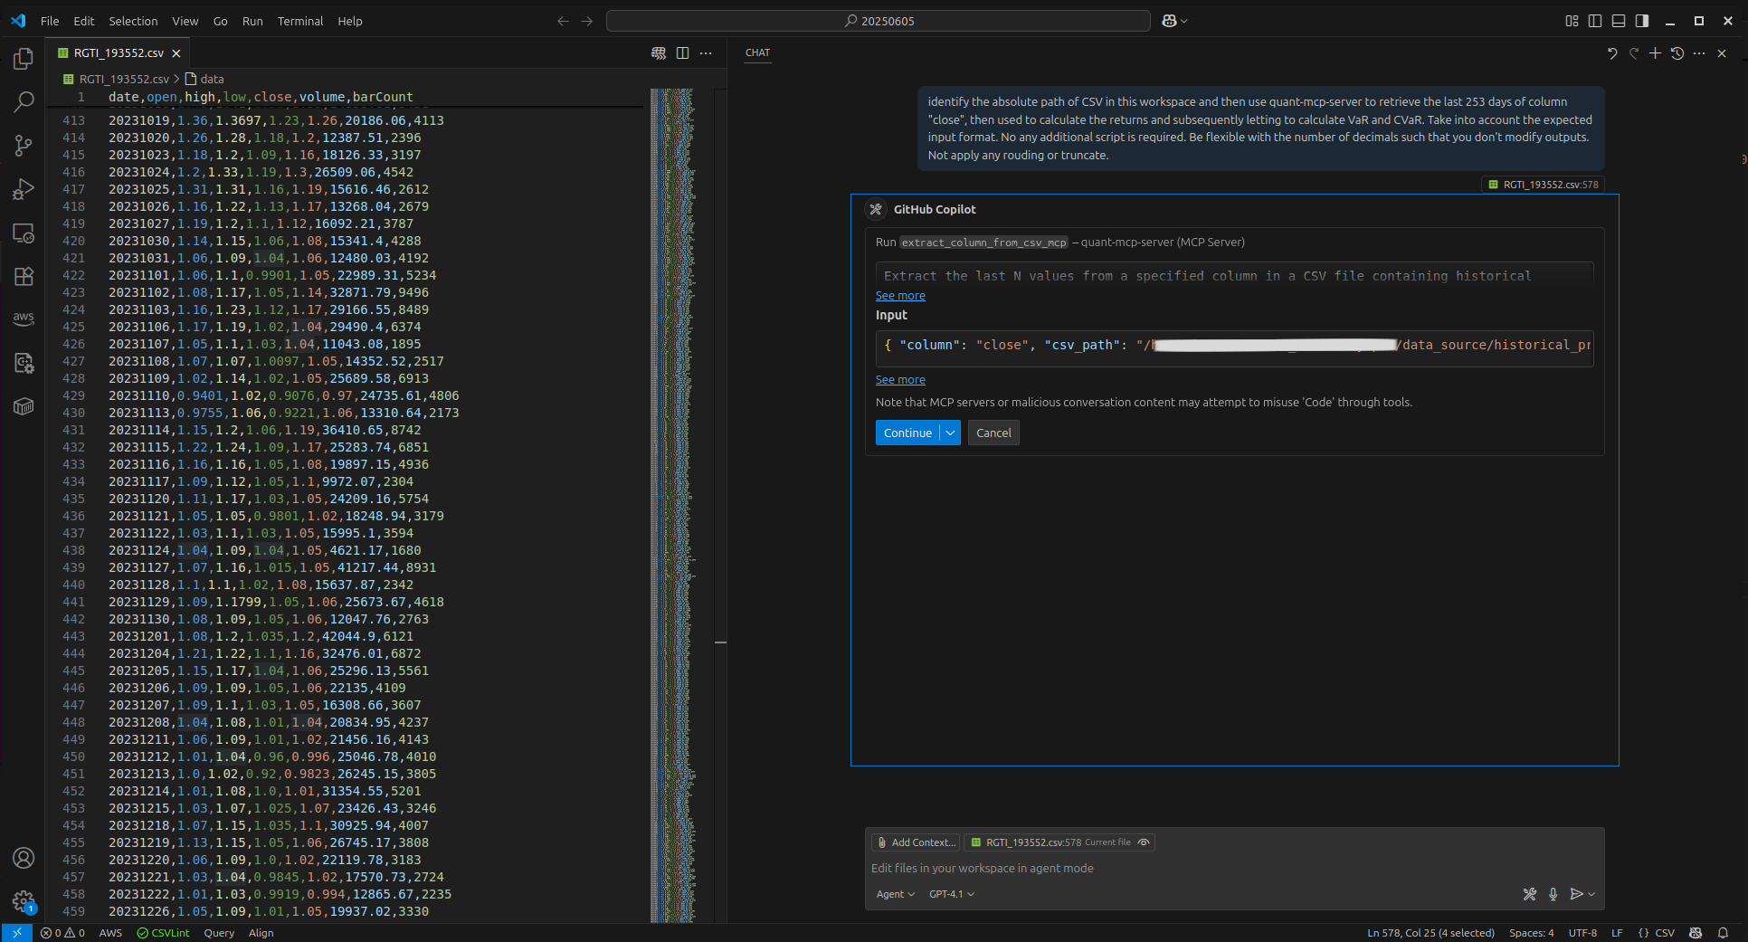The width and height of the screenshot is (1748, 942).
Task: Open the Terminal menu
Action: point(299,21)
